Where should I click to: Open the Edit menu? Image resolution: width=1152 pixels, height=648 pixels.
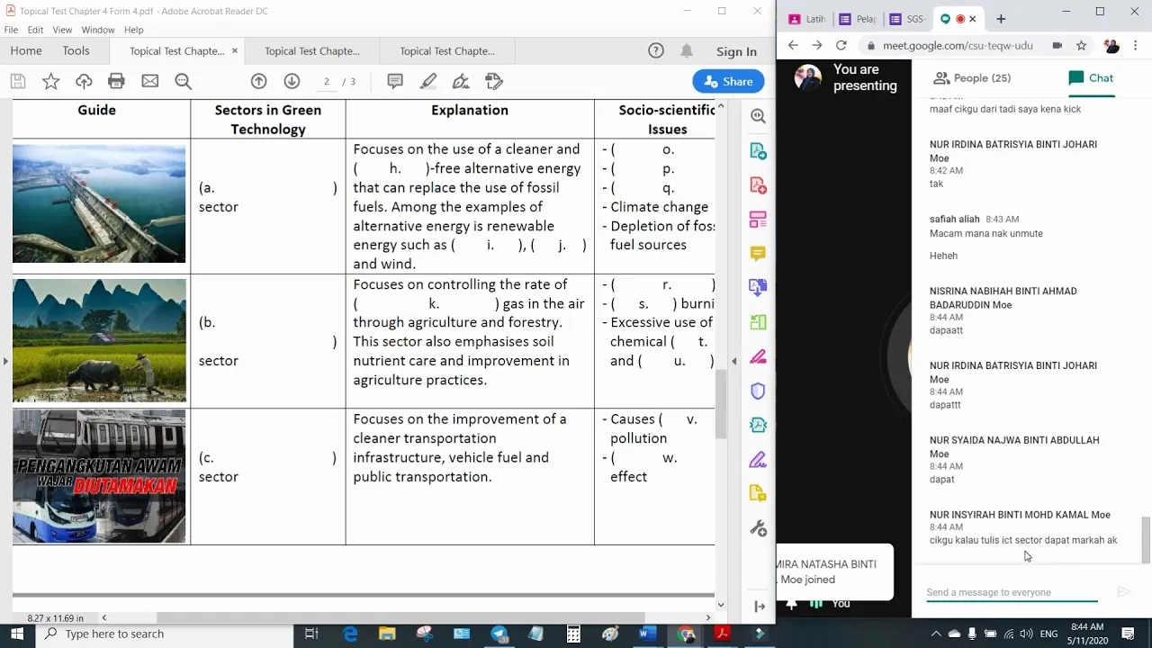(35, 30)
